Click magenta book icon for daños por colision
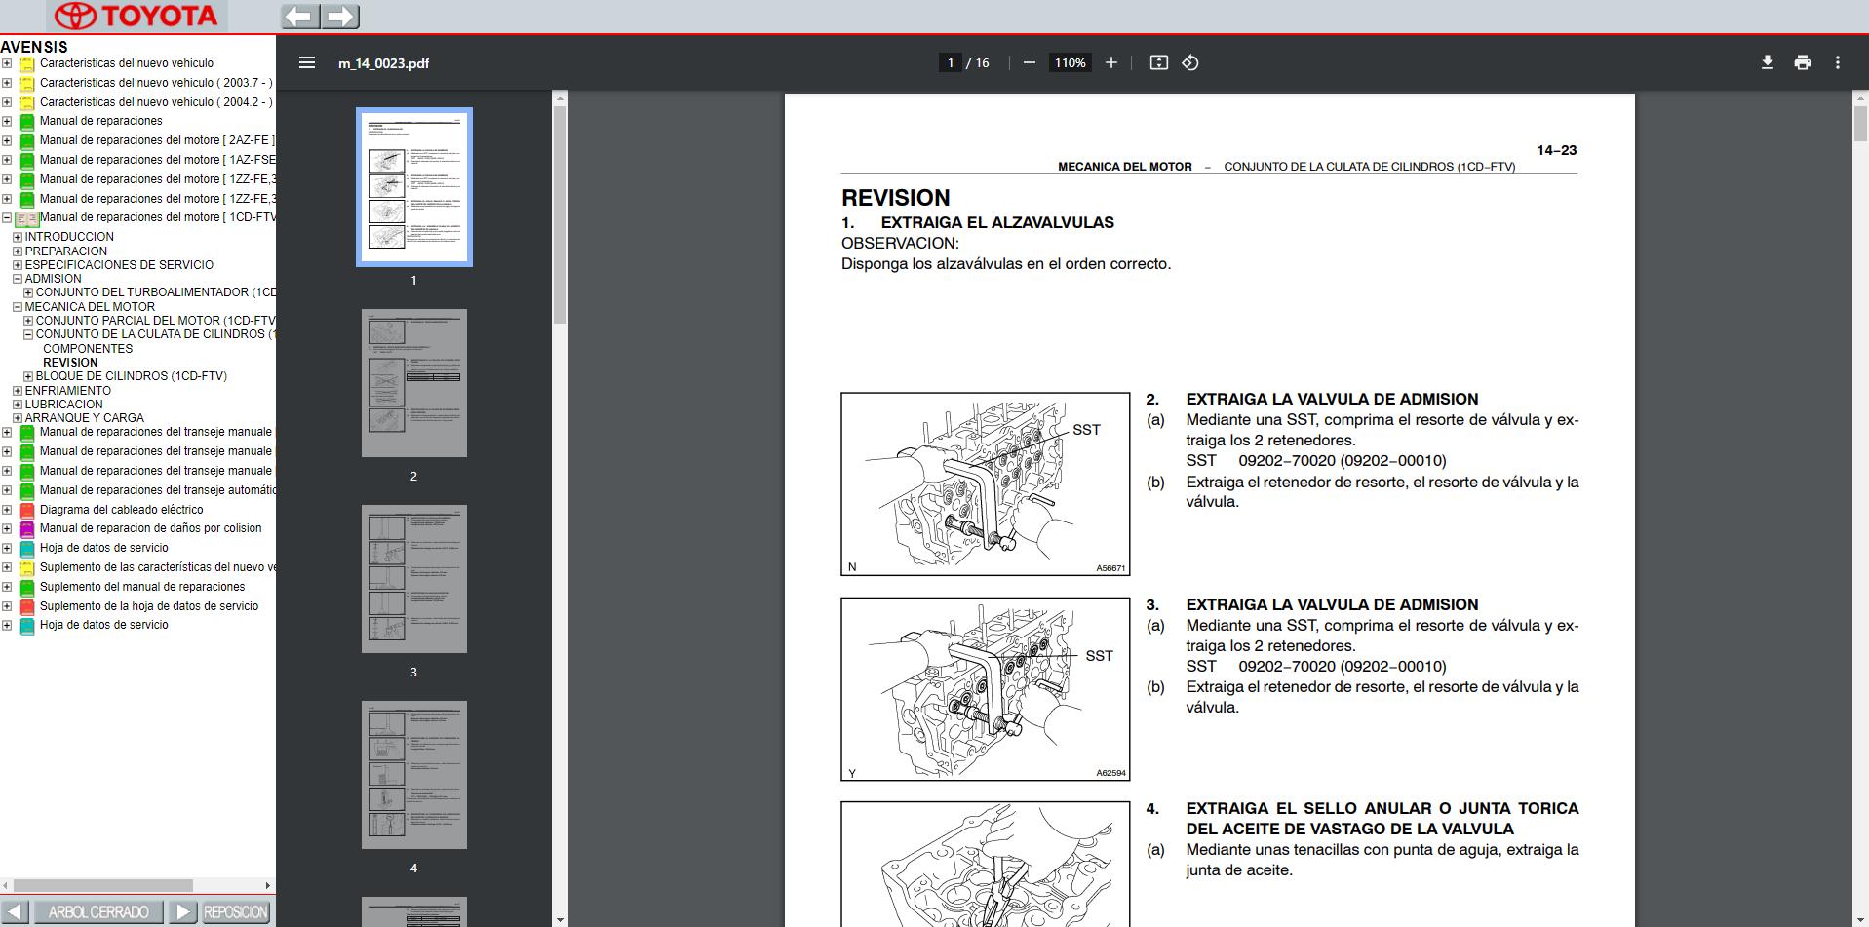1869x927 pixels. 27,529
